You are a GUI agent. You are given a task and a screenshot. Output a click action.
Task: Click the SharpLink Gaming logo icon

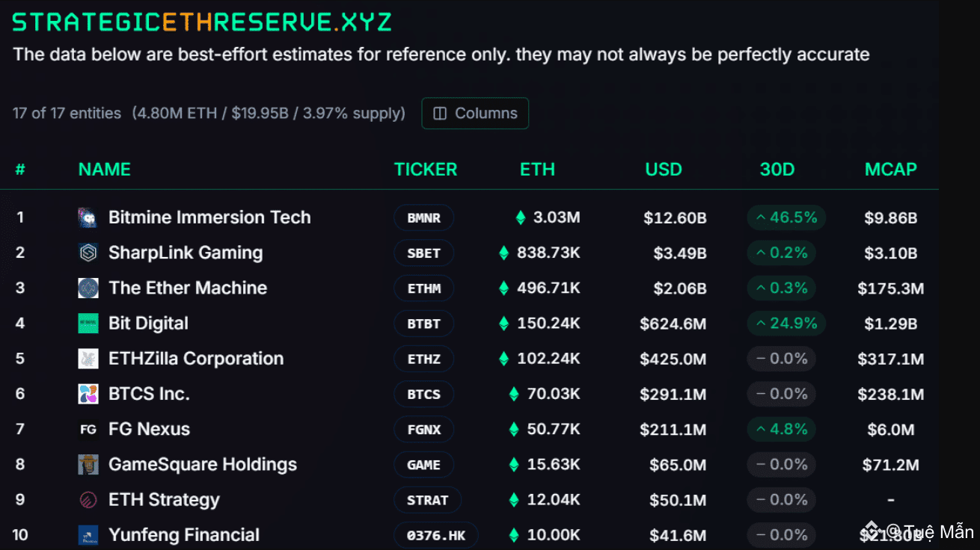pyautogui.click(x=88, y=253)
